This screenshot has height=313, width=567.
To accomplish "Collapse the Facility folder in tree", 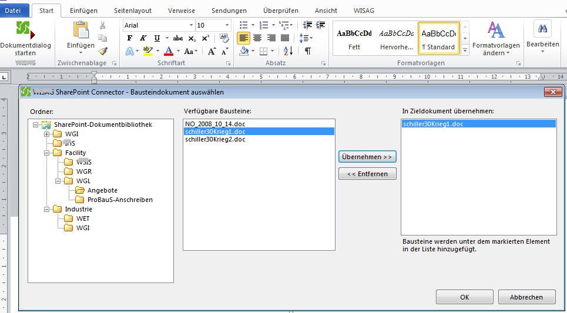I will click(47, 153).
